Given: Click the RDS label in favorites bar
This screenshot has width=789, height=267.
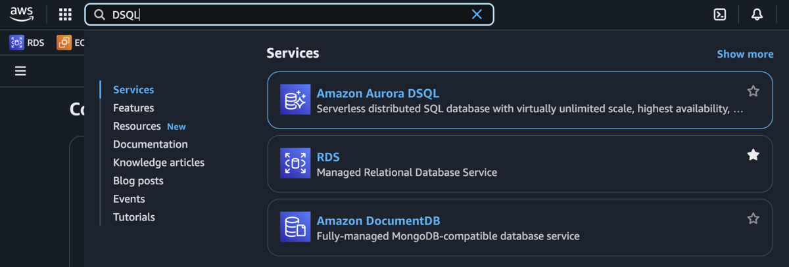Looking at the screenshot, I should click(36, 43).
